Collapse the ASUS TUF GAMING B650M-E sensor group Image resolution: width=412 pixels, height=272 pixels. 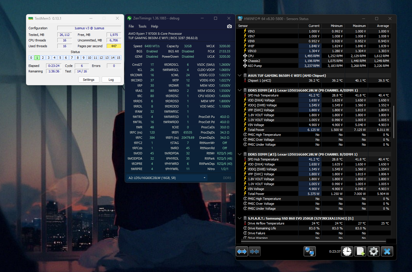(240, 76)
